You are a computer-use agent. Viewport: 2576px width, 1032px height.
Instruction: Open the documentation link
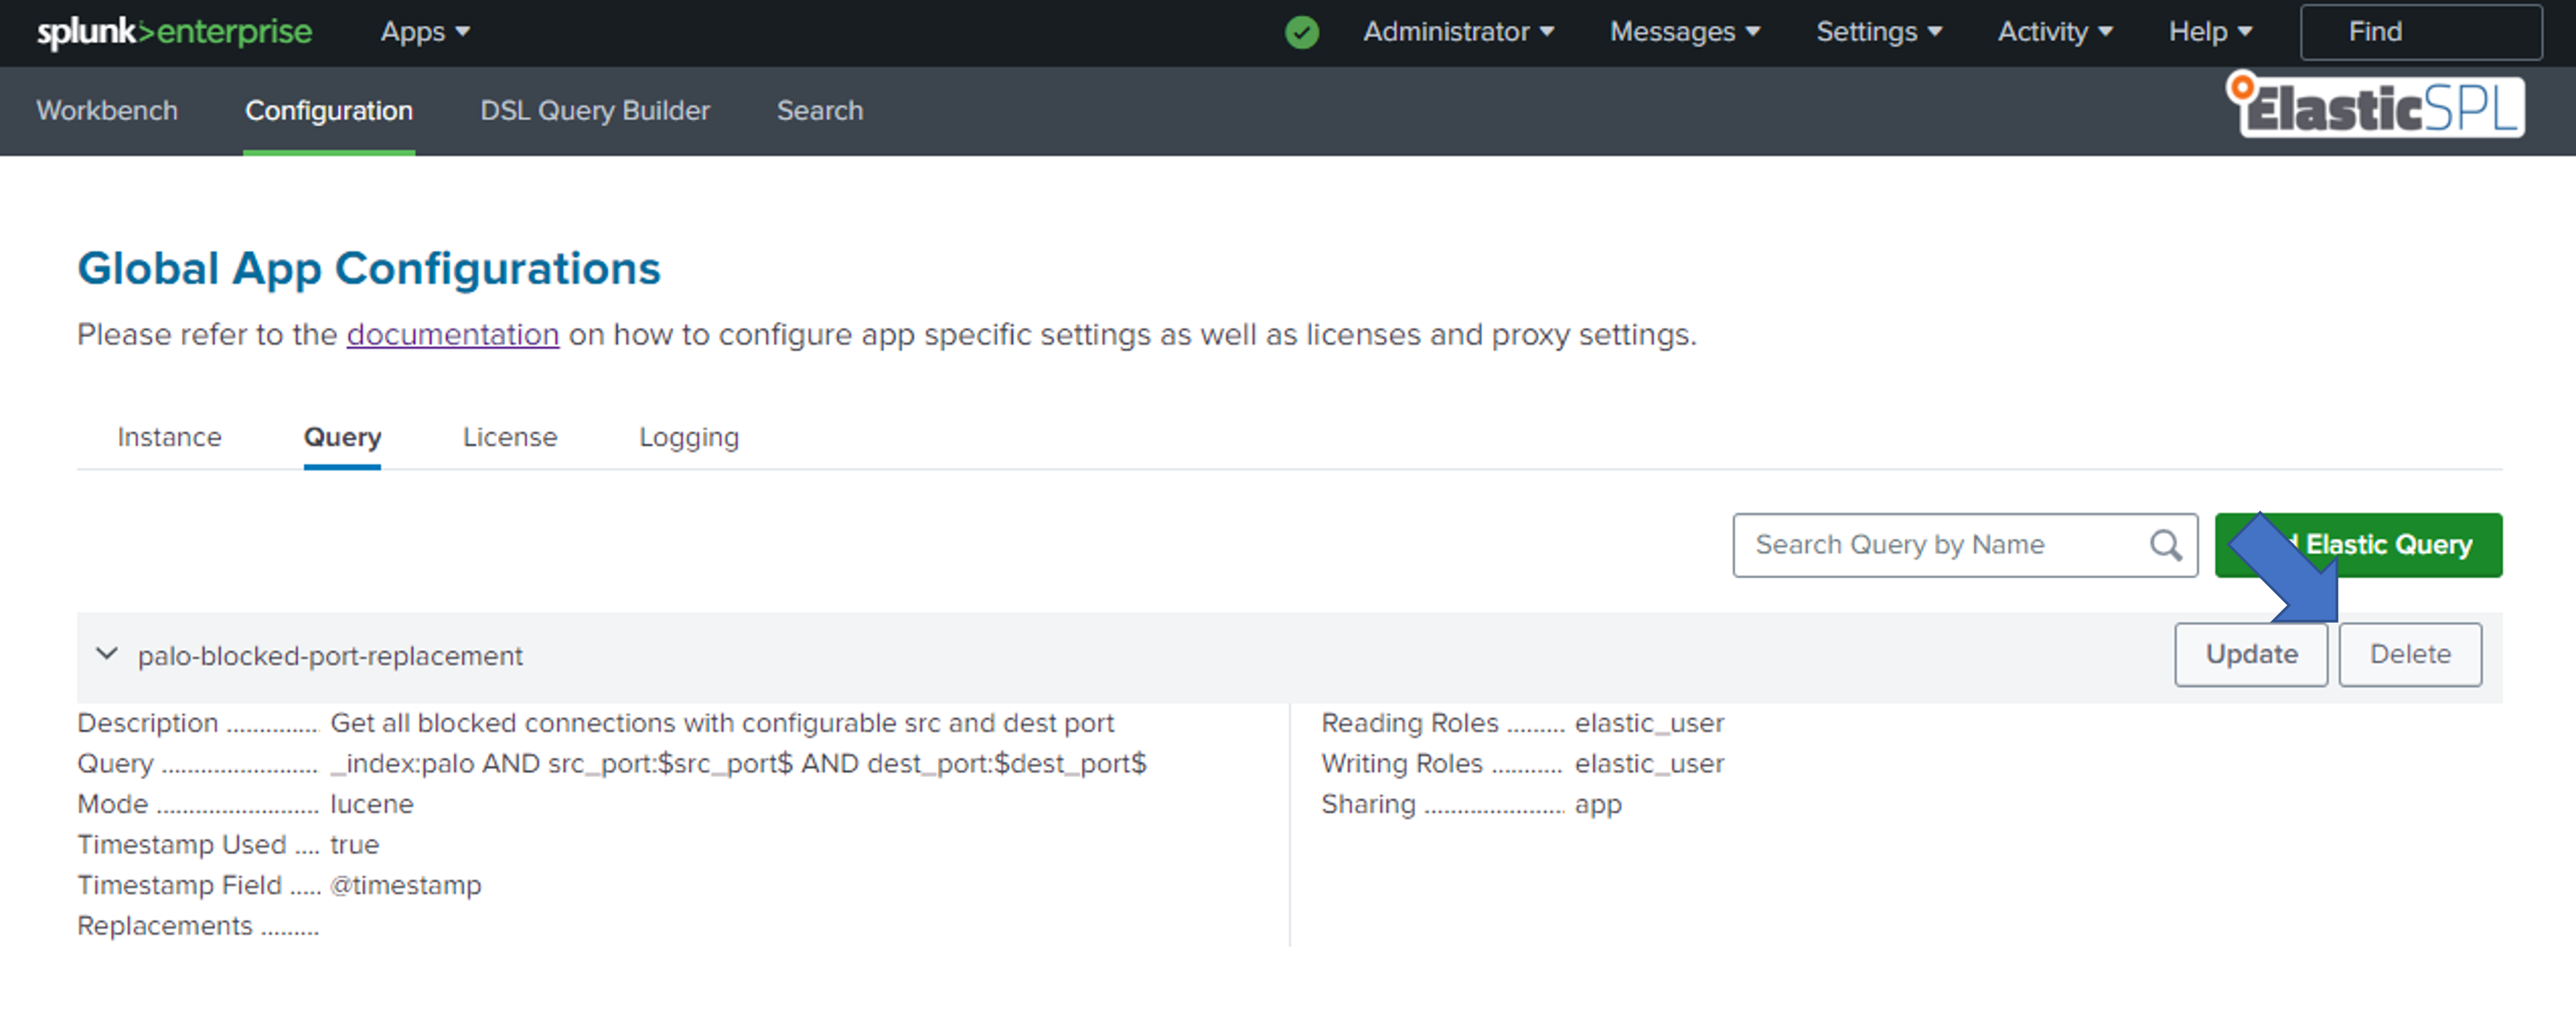click(x=452, y=334)
